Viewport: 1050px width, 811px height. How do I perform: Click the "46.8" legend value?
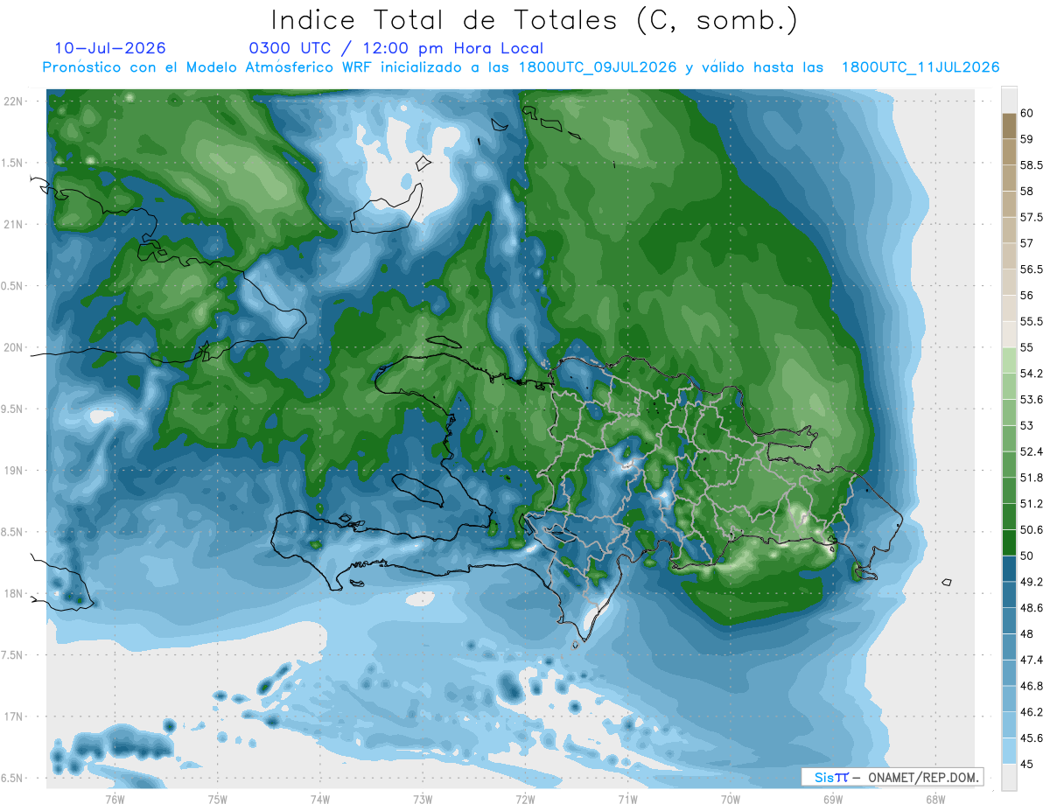1031,686
